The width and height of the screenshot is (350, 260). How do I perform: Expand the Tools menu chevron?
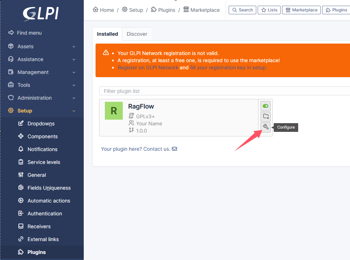coord(74,85)
